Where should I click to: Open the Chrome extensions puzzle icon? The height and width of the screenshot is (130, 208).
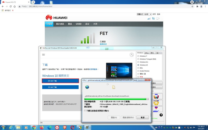point(197,6)
